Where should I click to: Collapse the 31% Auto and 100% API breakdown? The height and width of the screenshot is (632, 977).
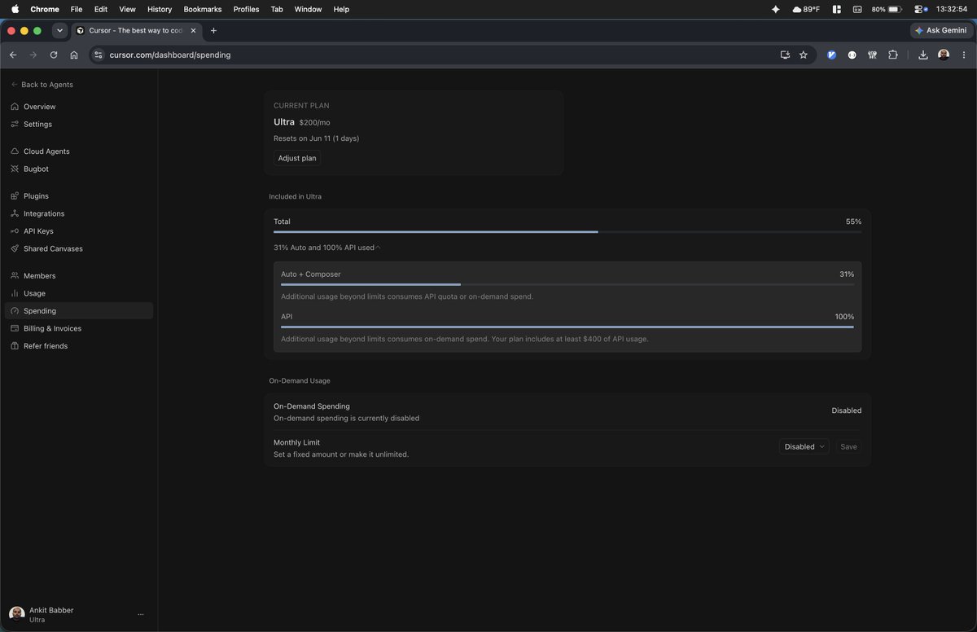tap(327, 247)
